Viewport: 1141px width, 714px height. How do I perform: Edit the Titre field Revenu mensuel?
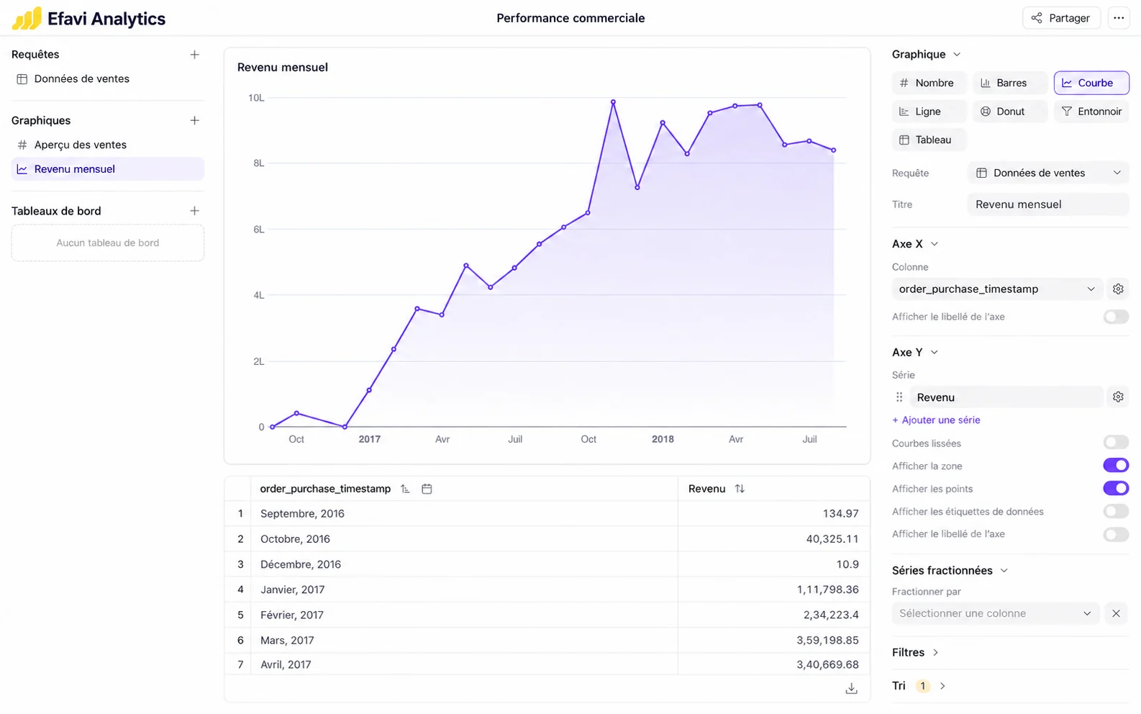click(1048, 204)
